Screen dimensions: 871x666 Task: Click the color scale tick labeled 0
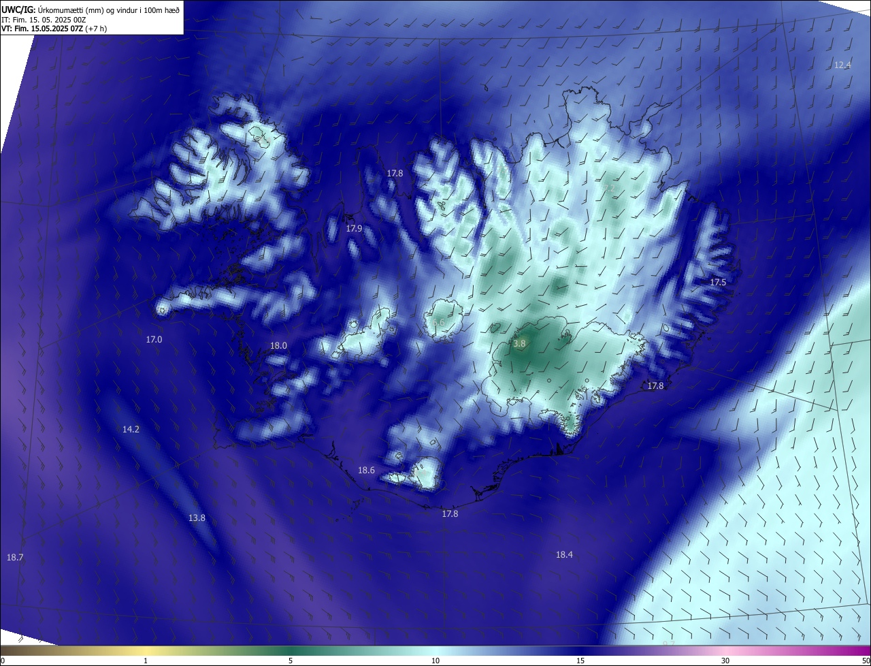tap(2, 661)
